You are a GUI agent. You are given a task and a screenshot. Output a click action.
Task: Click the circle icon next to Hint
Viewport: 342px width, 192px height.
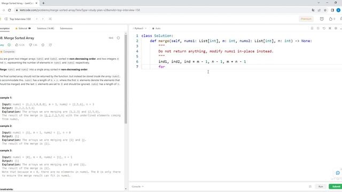[118, 38]
